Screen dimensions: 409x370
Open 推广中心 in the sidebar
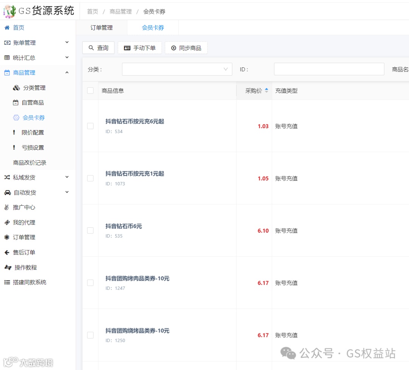pos(24,207)
